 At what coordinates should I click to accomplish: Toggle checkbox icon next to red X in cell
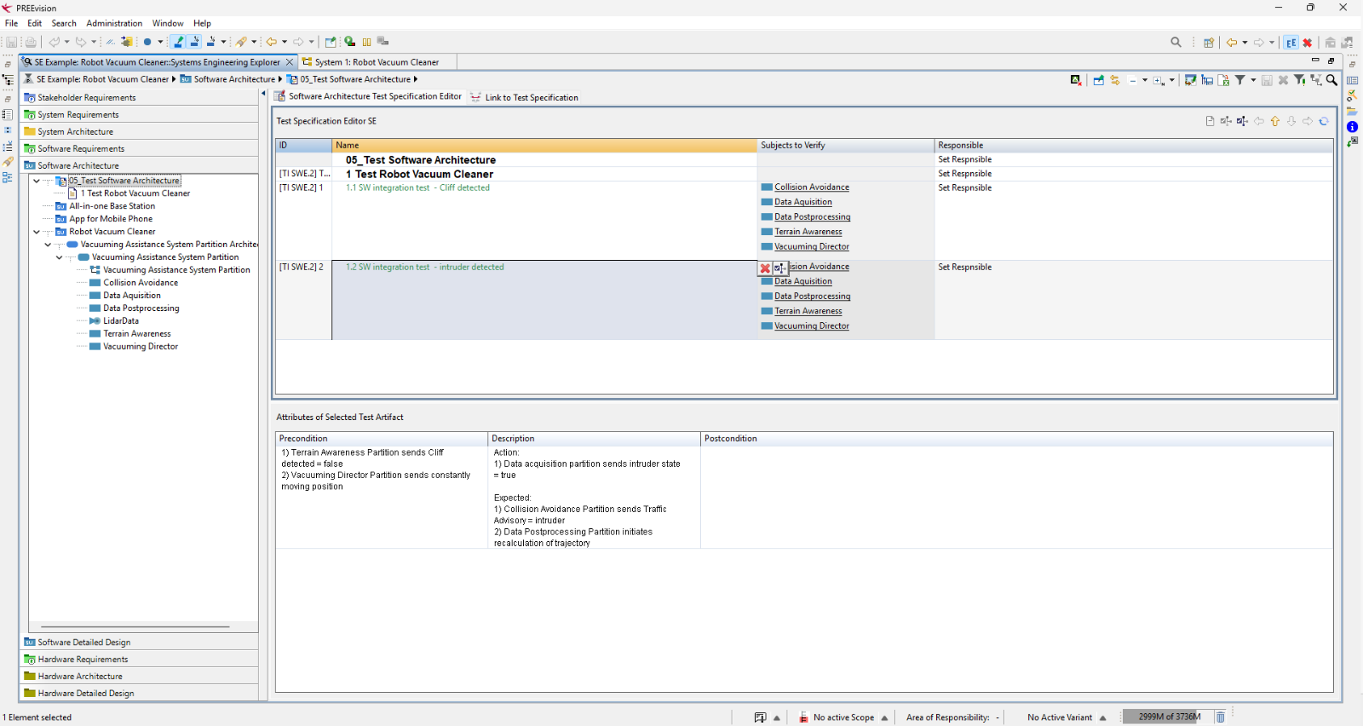779,268
